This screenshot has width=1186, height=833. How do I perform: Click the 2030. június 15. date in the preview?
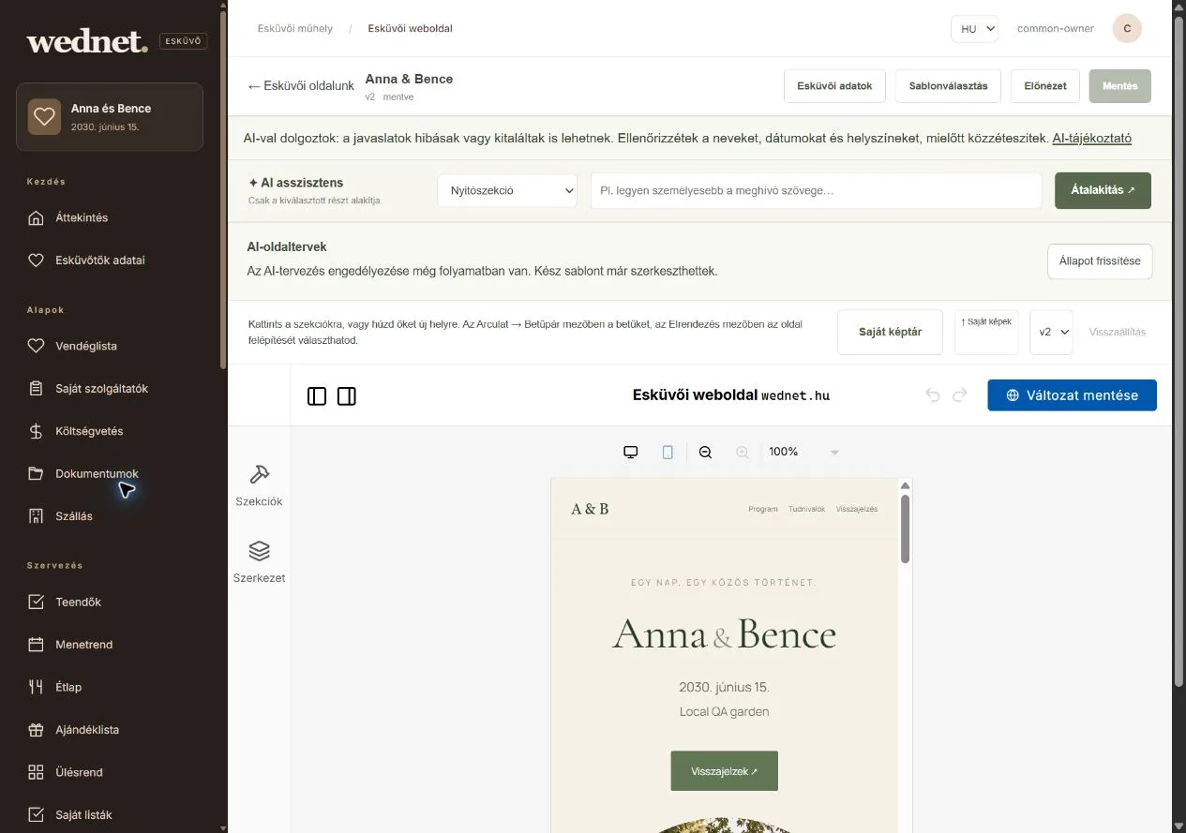tap(724, 688)
